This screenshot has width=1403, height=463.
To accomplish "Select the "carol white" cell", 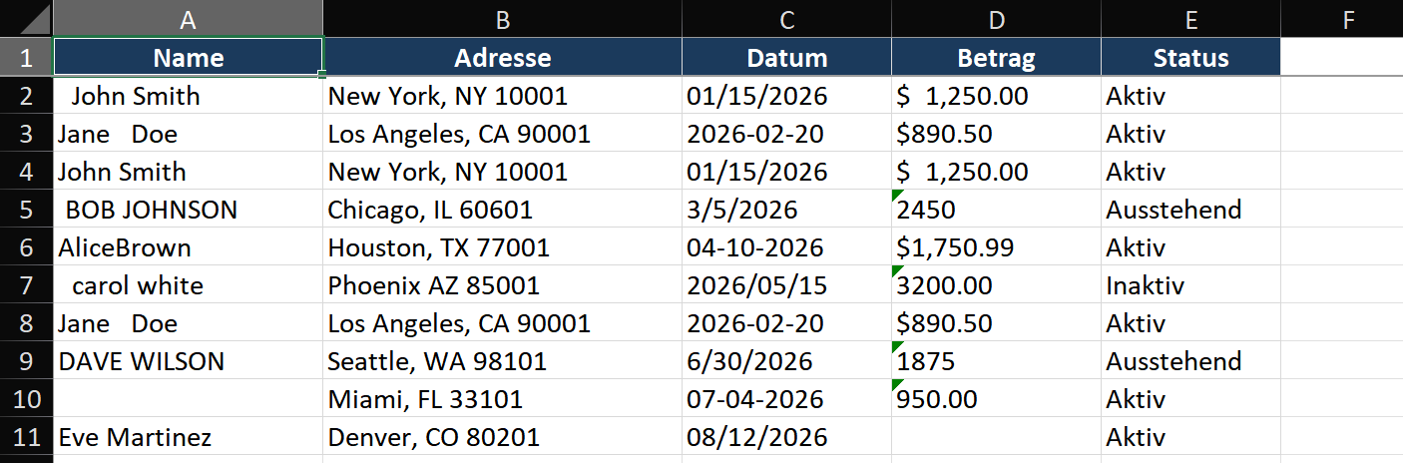I will [188, 284].
